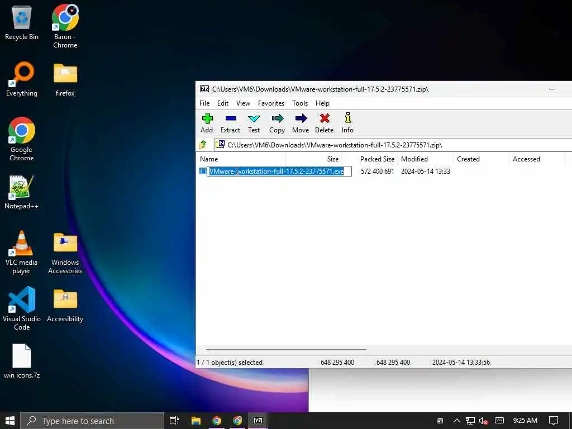The width and height of the screenshot is (572, 429).
Task: Click the horizontal scrollbar in 7-Zip
Action: pos(286,350)
